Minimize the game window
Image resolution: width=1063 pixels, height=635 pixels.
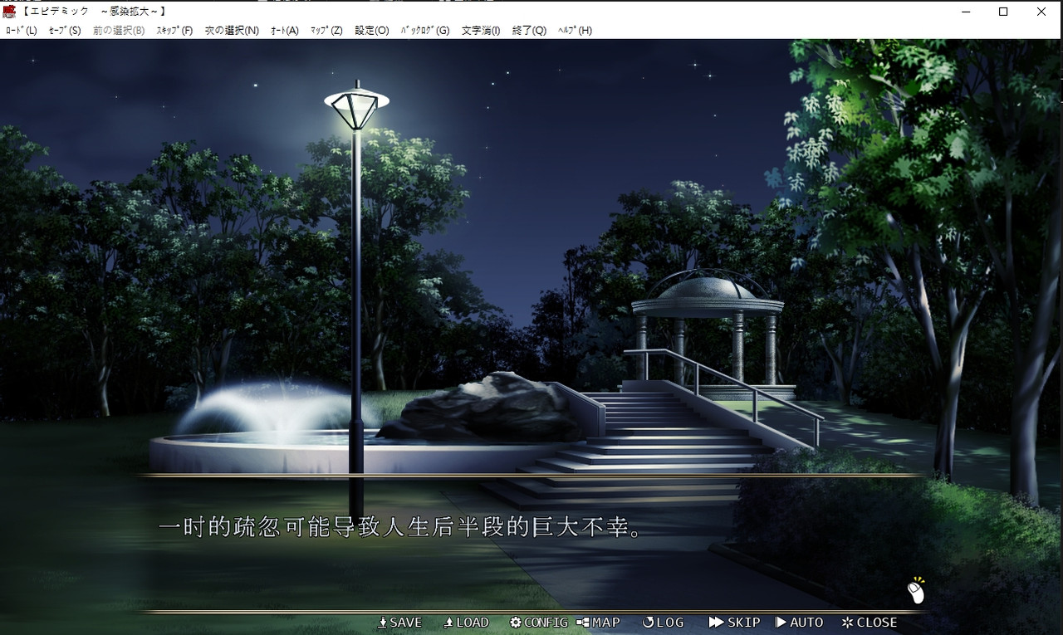965,12
